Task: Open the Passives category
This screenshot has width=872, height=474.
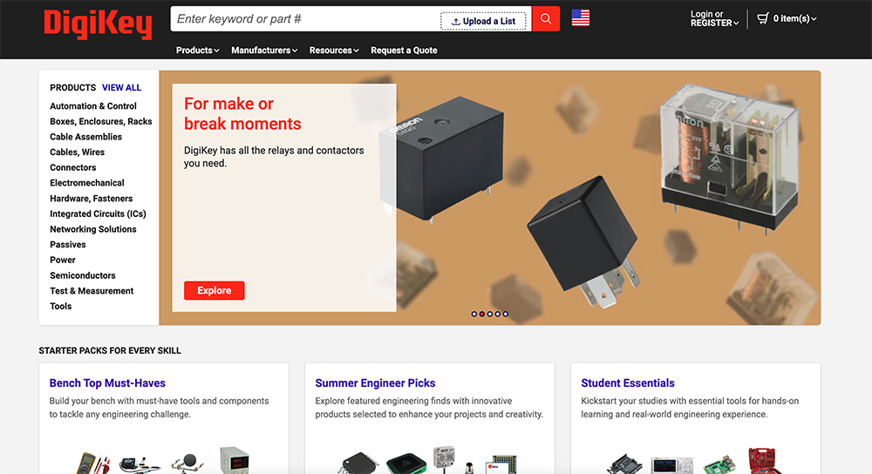Action: [x=68, y=245]
